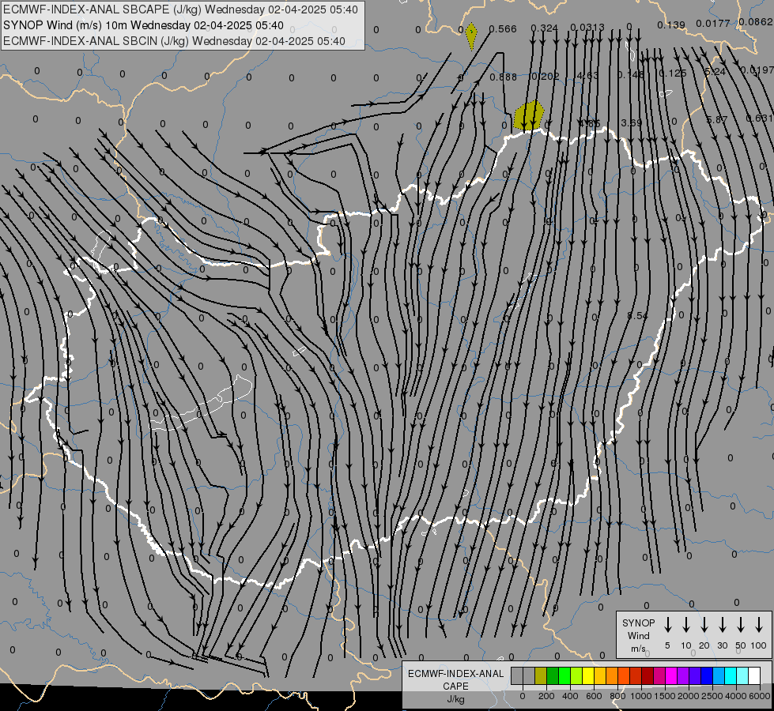Click the wind arrow above the 5 m/s label

pos(668,625)
